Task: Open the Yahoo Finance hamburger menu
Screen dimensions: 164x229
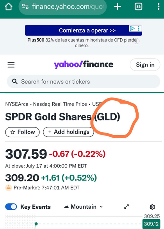Action: click(11, 65)
